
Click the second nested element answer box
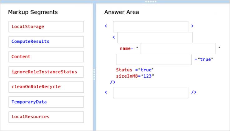click(x=155, y=38)
